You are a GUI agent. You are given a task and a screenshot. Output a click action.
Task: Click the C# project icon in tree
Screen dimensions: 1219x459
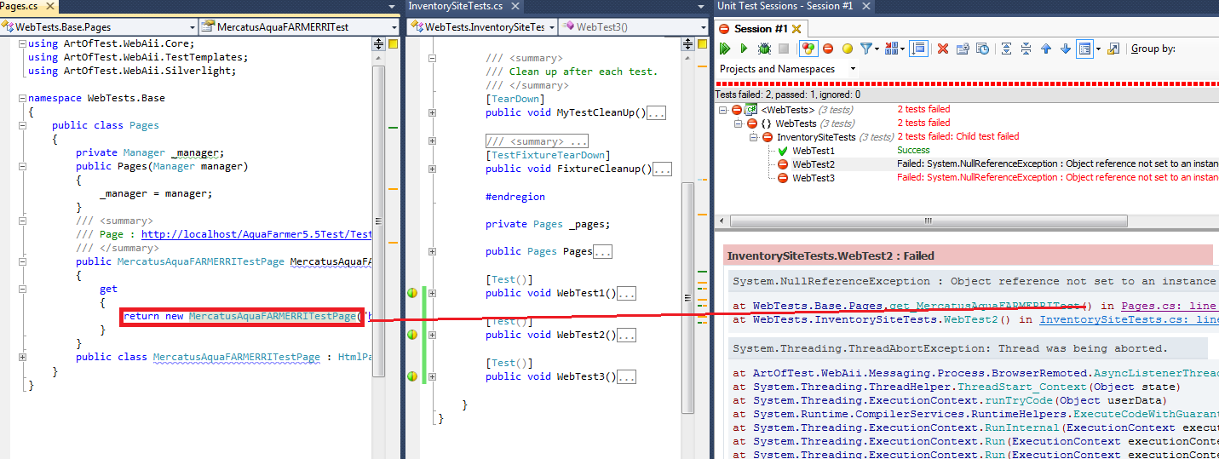pos(751,110)
